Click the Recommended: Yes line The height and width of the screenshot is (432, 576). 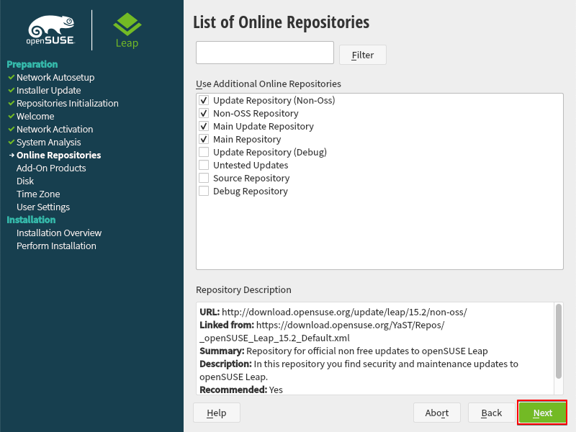[241, 390]
